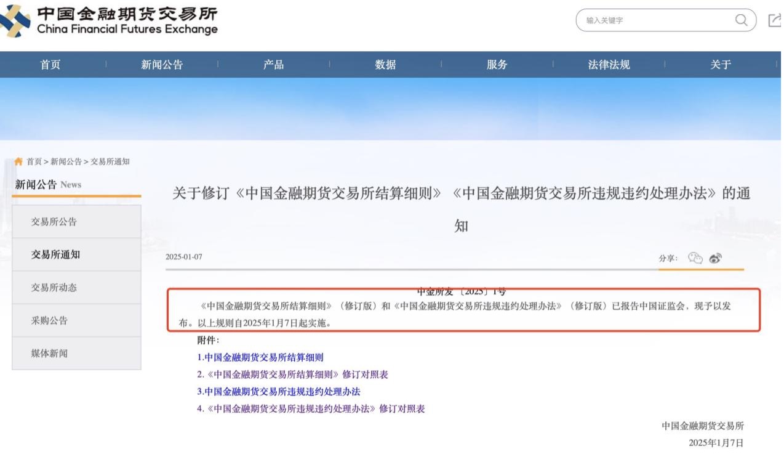This screenshot has width=784, height=470.
Task: Expand the 产品 navigation menu
Action: pos(274,65)
